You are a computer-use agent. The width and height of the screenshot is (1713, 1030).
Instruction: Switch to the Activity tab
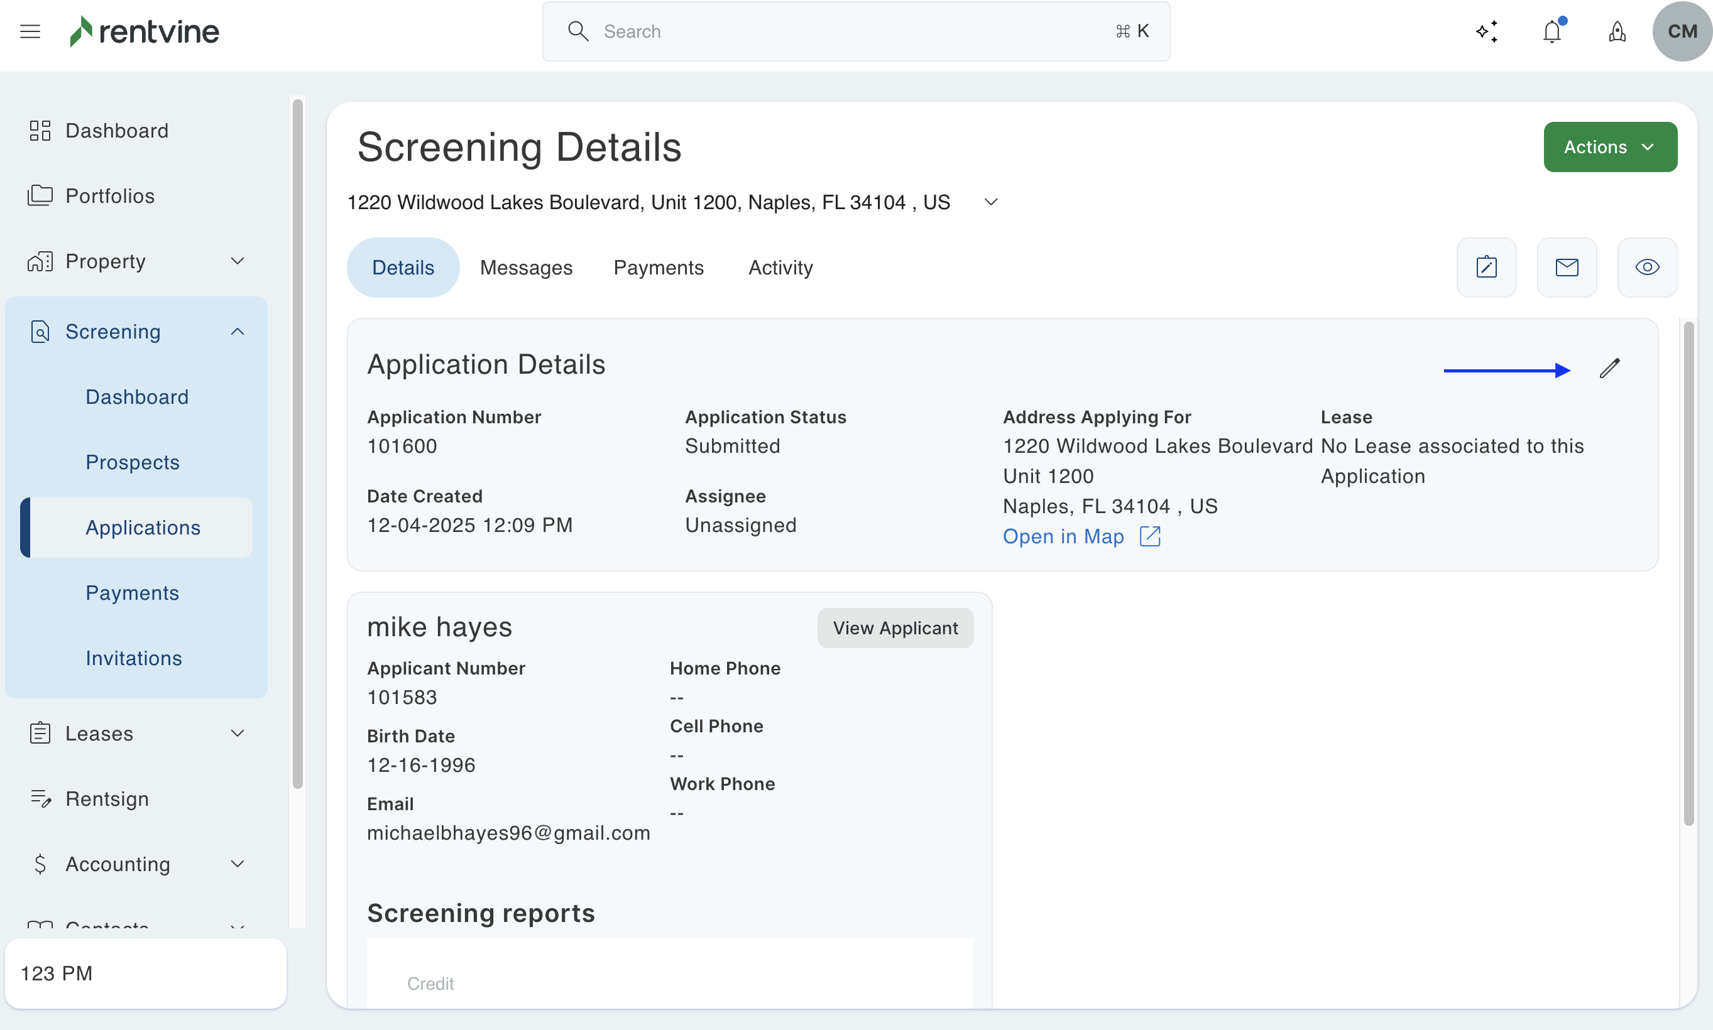780,267
